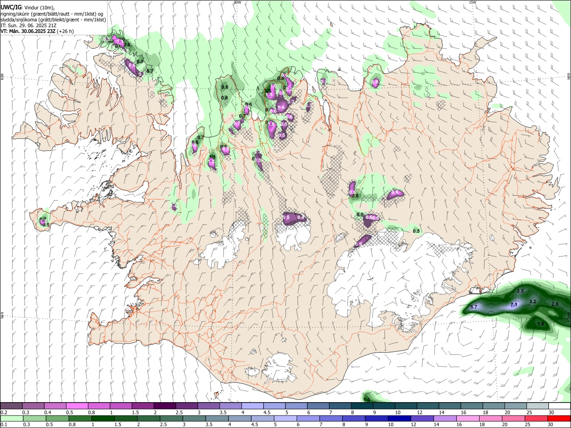Viewport: 571px width, 428px height.
Task: Click the 'slydda/snjókoma' legend description line
Action: click(53, 20)
